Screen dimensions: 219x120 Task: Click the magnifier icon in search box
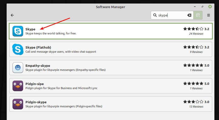click(x=155, y=15)
